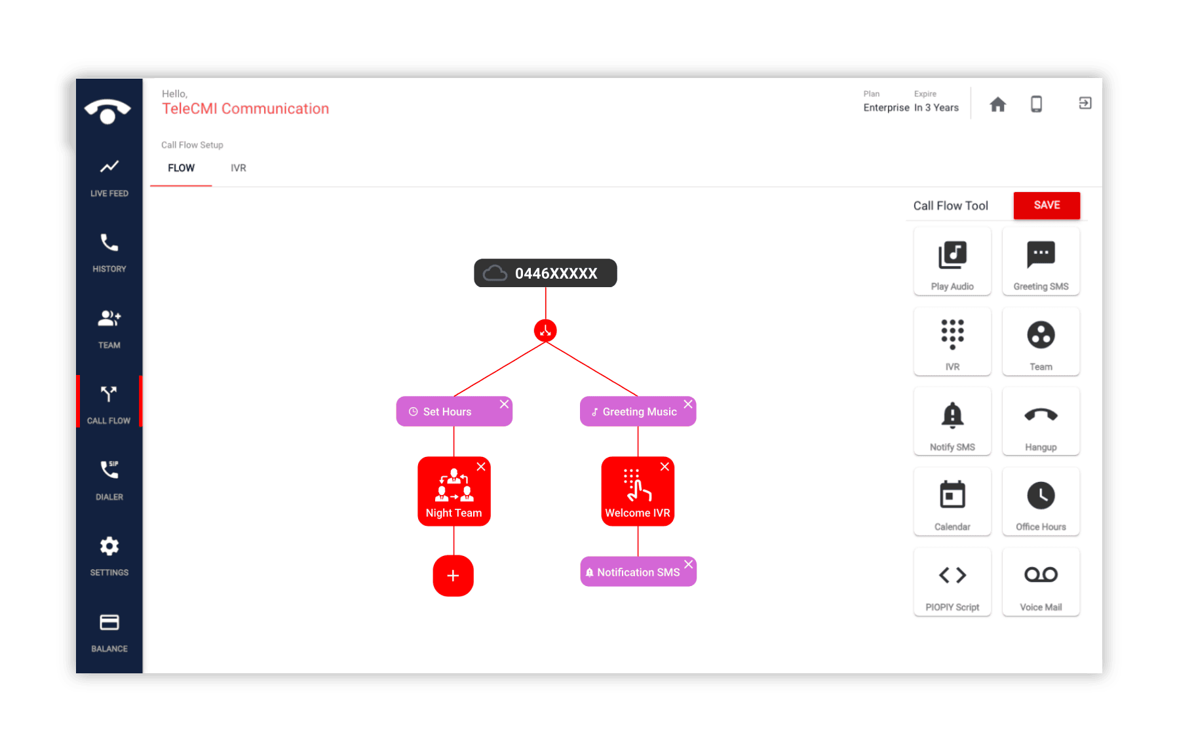Image resolution: width=1177 pixels, height=750 pixels.
Task: Choose the Voice Mail tool
Action: [x=1041, y=582]
